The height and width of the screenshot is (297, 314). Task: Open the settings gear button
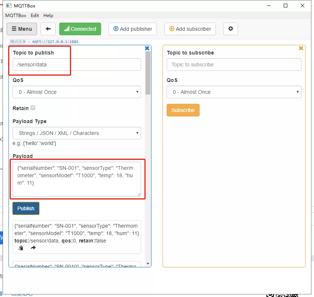230,29
